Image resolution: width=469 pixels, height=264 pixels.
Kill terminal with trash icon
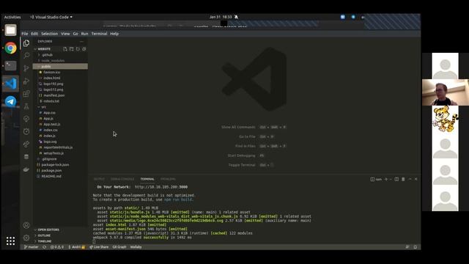tap(403, 179)
